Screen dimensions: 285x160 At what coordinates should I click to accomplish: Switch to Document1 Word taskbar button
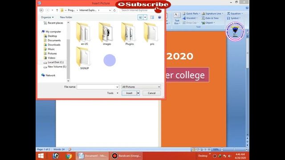[x=92, y=156]
